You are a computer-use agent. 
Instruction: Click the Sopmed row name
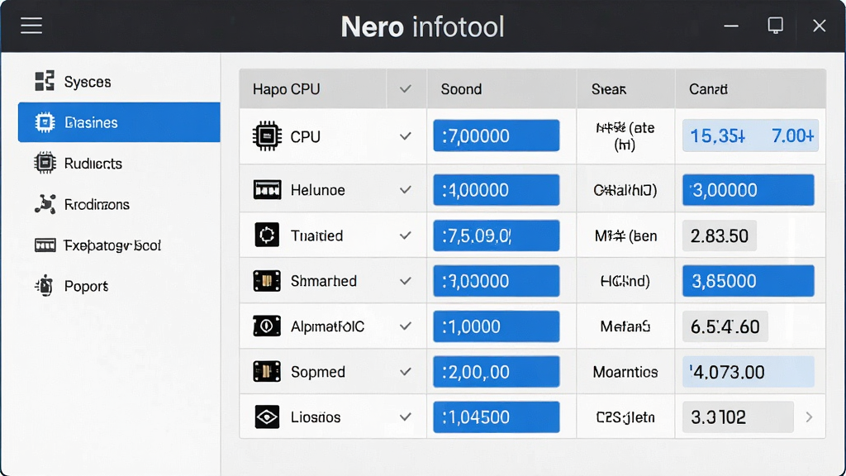point(318,372)
